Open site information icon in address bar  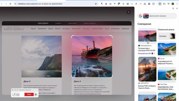point(15,4)
